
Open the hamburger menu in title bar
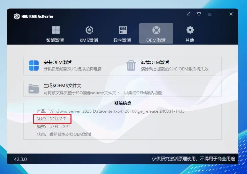[x=210, y=14]
